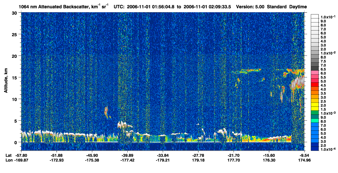338x173 pixels.
Task: Click longitude value 177.70
Action: [x=234, y=160]
